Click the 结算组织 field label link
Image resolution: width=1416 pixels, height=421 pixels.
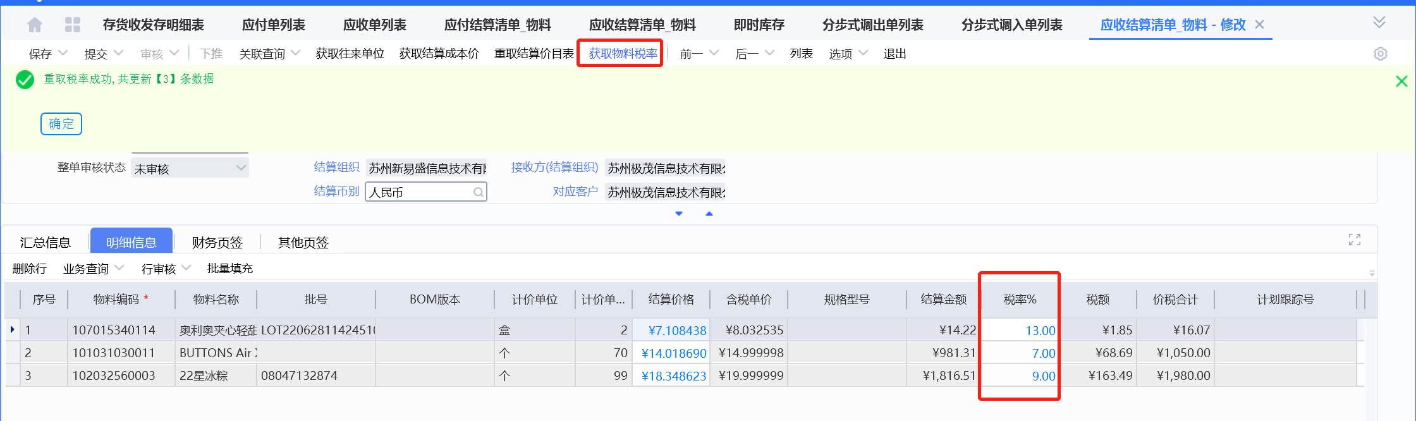tap(337, 167)
